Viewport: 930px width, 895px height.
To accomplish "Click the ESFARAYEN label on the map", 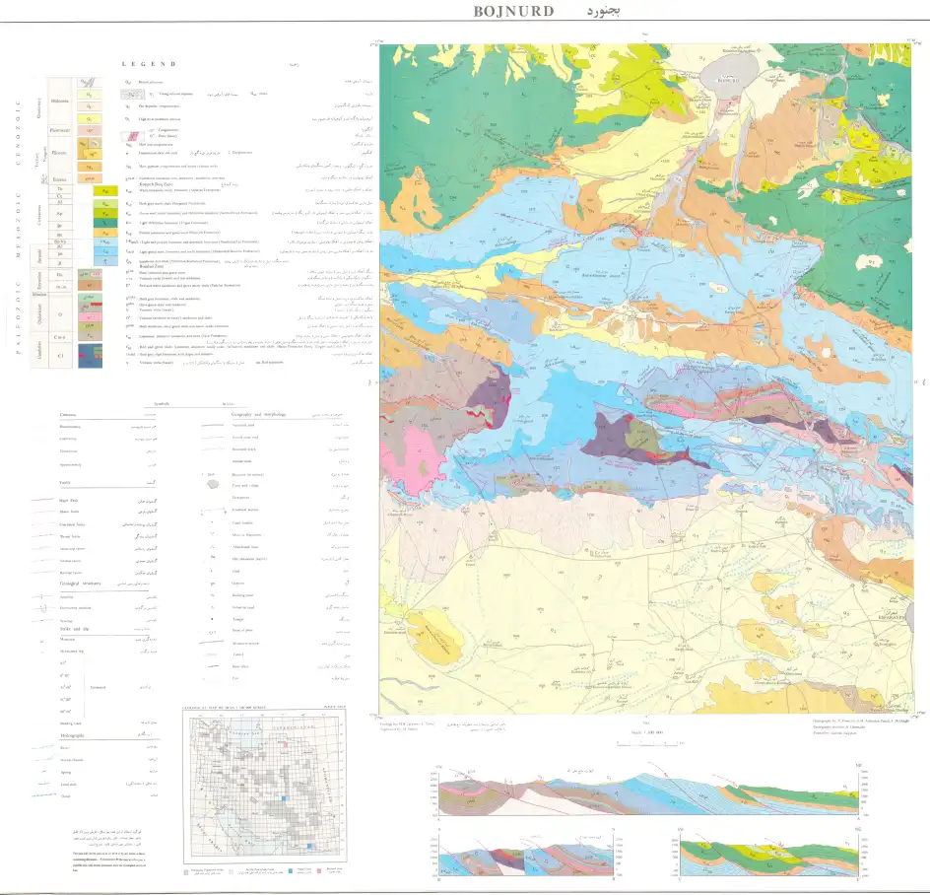I will (892, 618).
